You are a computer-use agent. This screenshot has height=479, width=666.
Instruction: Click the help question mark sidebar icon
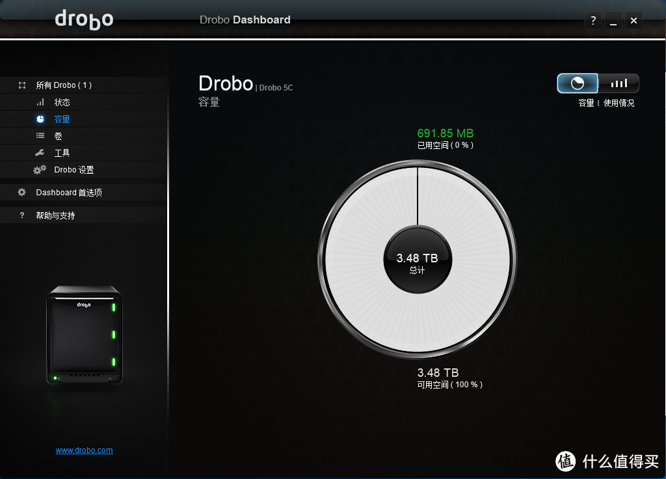click(x=22, y=215)
